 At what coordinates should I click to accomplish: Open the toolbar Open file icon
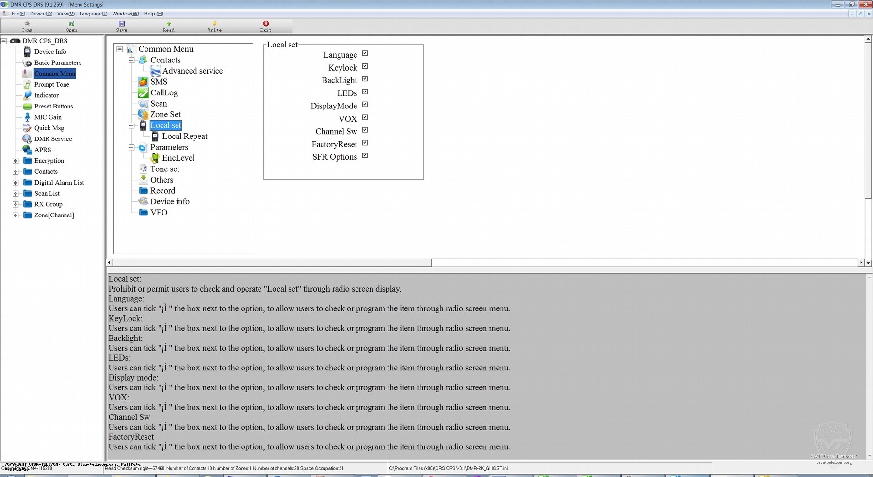(71, 24)
